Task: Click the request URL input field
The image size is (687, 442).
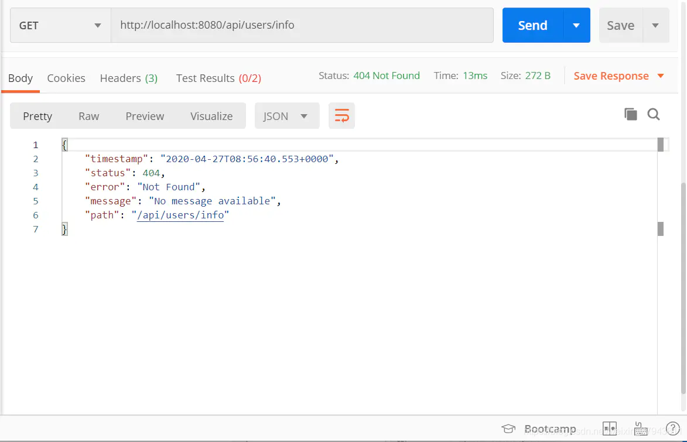Action: 302,25
